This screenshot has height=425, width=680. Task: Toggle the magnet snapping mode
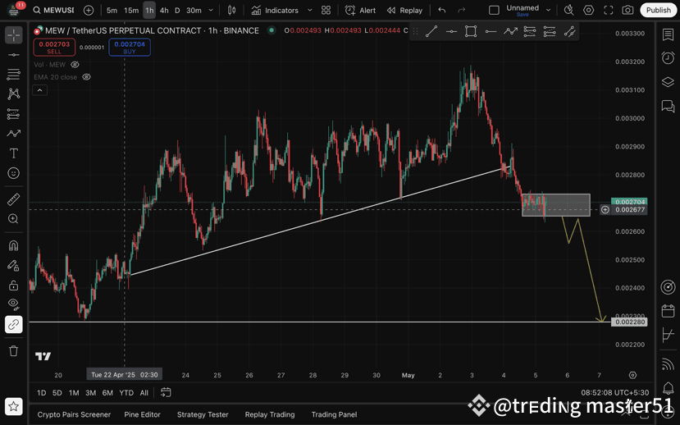point(13,245)
